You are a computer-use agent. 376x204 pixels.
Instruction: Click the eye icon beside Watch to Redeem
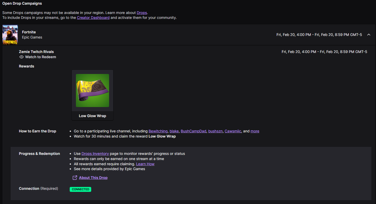coord(22,57)
